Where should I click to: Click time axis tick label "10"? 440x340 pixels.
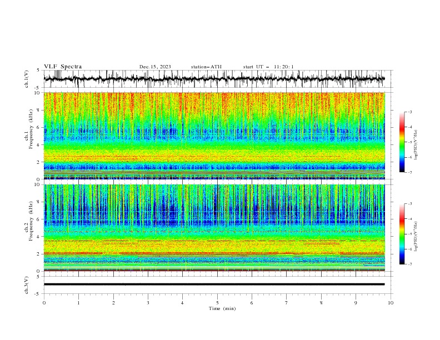391,303
